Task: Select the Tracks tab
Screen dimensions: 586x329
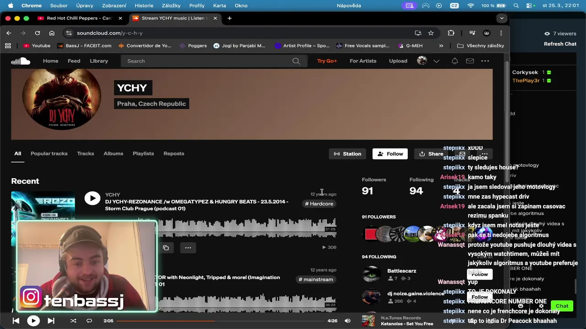Action: 86,154
